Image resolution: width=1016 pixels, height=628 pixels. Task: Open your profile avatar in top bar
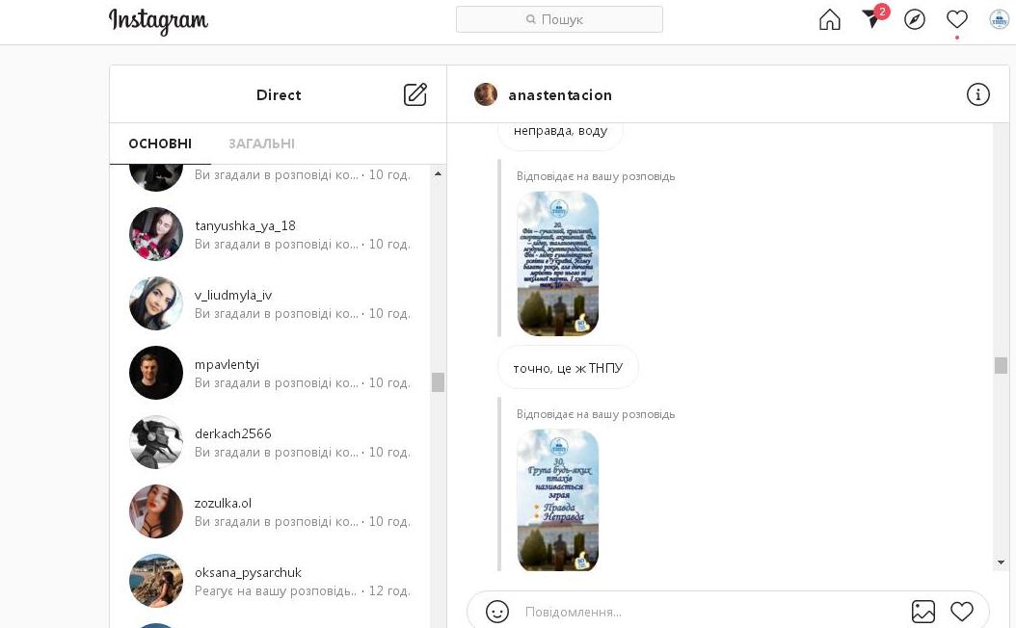[x=999, y=19]
